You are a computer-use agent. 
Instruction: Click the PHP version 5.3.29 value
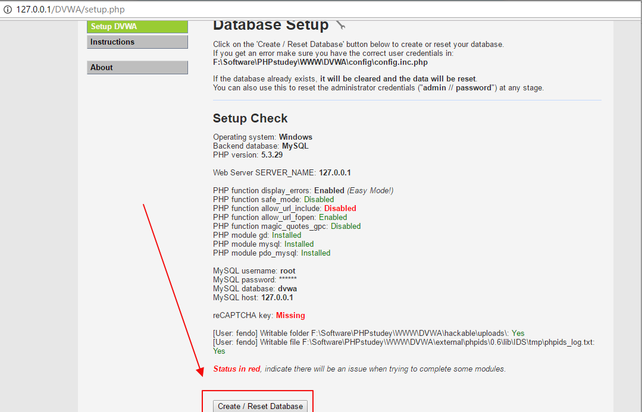tap(272, 155)
